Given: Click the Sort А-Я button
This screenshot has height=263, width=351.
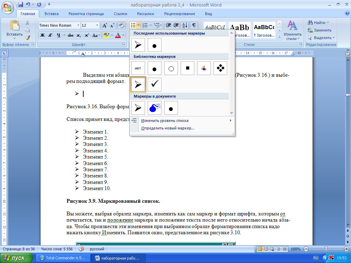Looking at the screenshot, I should 185,25.
